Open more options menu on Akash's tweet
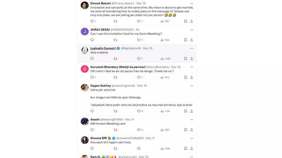The width and height of the screenshot is (282, 158). pos(191,120)
